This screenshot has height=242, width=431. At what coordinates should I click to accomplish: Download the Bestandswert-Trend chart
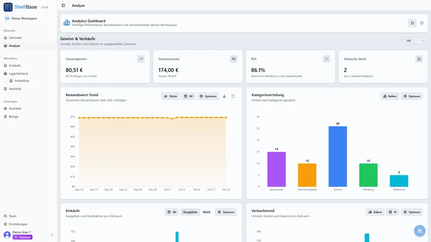[x=224, y=96]
